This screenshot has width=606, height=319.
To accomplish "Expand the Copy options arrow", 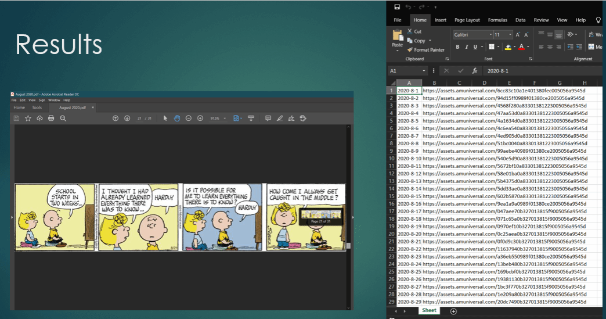I will pos(430,41).
